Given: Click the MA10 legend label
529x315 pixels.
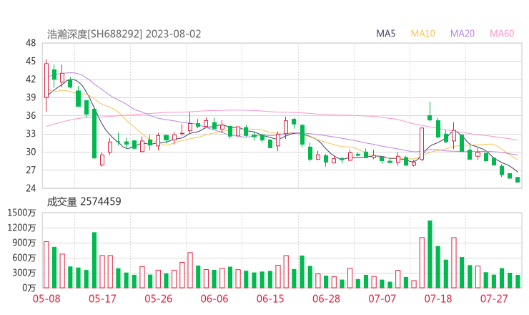Looking at the screenshot, I should [x=422, y=34].
